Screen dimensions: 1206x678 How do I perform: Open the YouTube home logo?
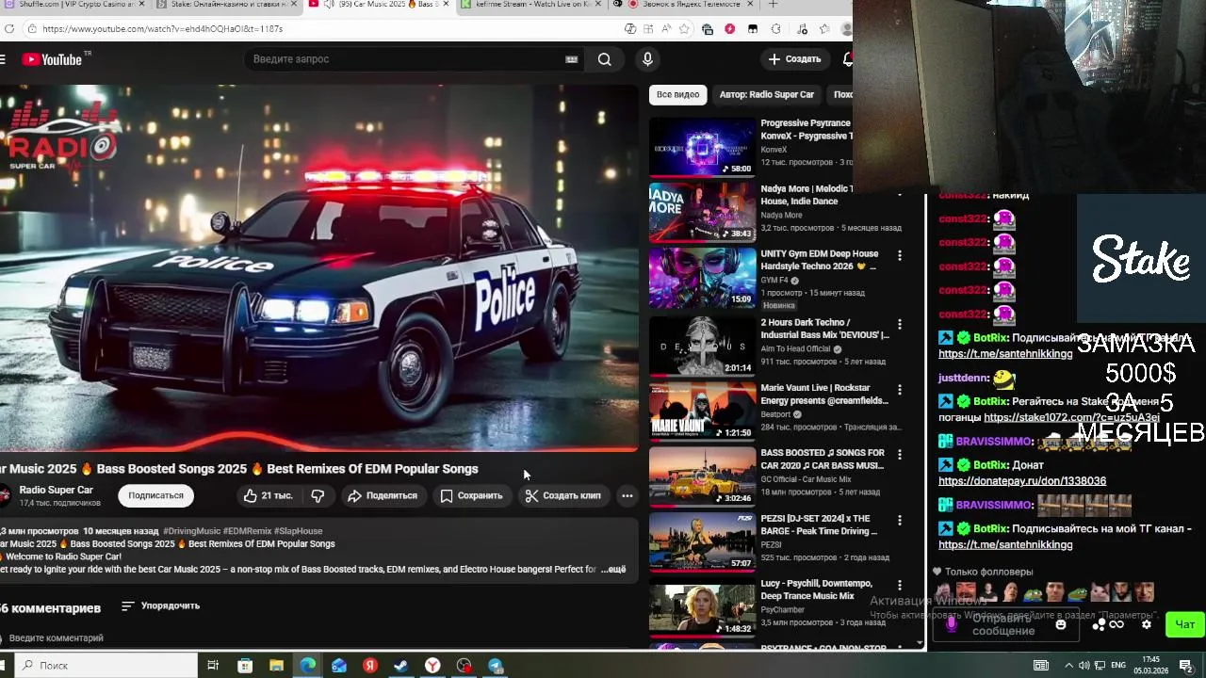tap(52, 59)
